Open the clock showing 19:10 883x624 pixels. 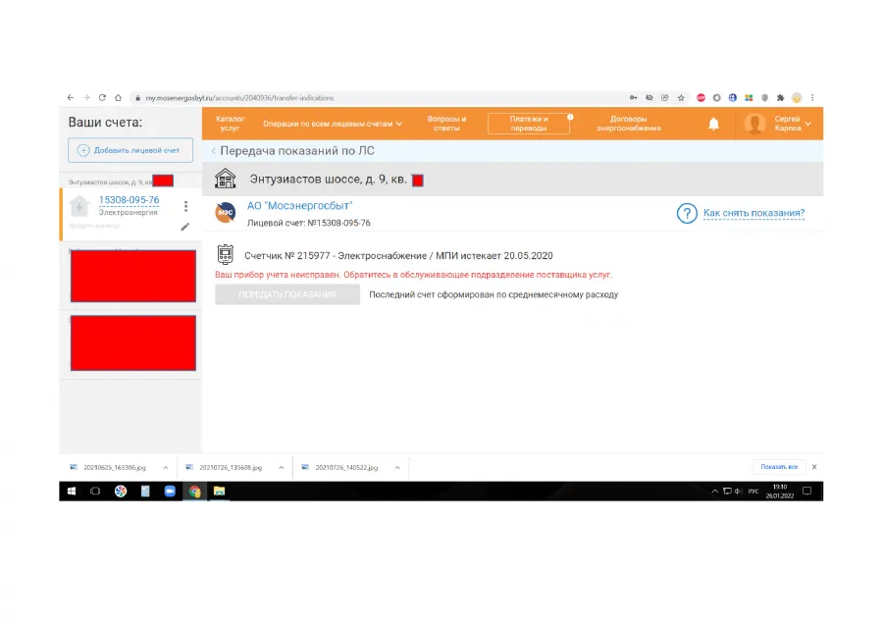(x=779, y=492)
